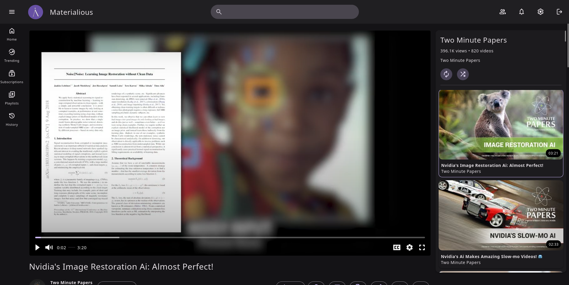Go to Home in sidebar
The width and height of the screenshot is (569, 285).
[12, 34]
